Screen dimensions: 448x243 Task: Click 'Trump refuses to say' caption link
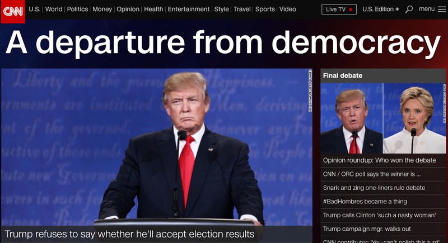coord(129,234)
